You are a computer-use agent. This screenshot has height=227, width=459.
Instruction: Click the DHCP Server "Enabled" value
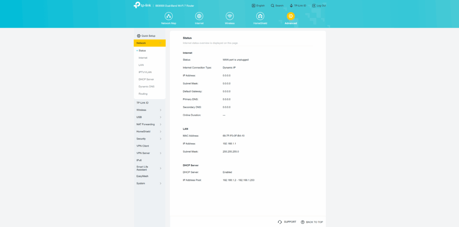(227, 172)
